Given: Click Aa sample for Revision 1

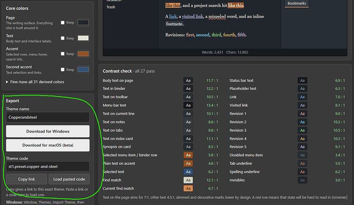Looking at the screenshot, I should click(x=302, y=114).
